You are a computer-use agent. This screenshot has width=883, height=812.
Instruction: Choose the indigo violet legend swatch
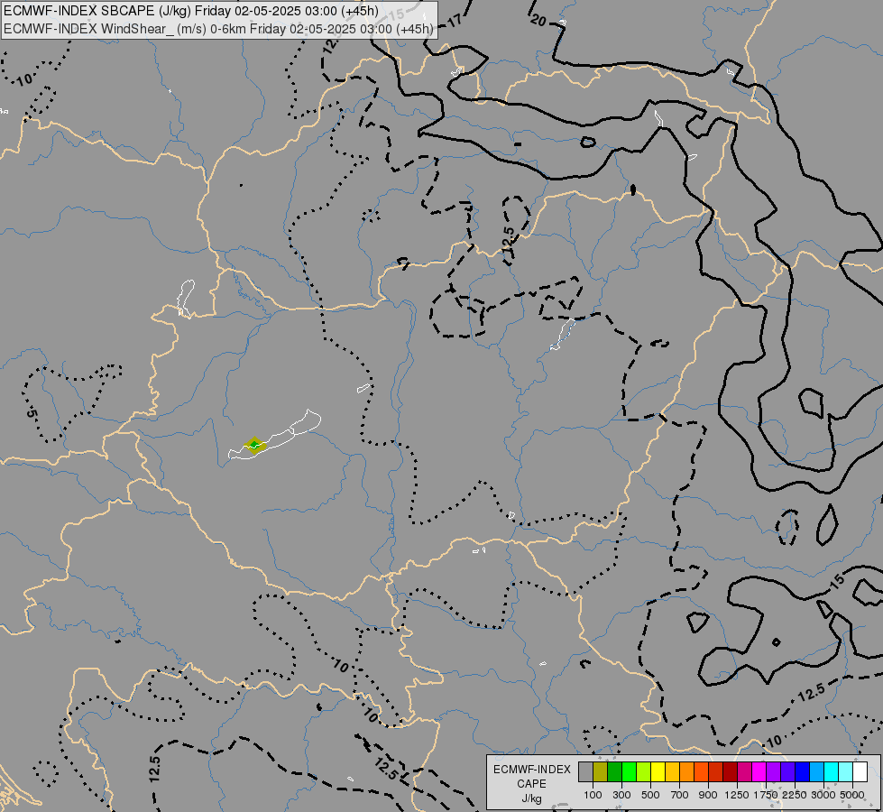click(x=787, y=772)
